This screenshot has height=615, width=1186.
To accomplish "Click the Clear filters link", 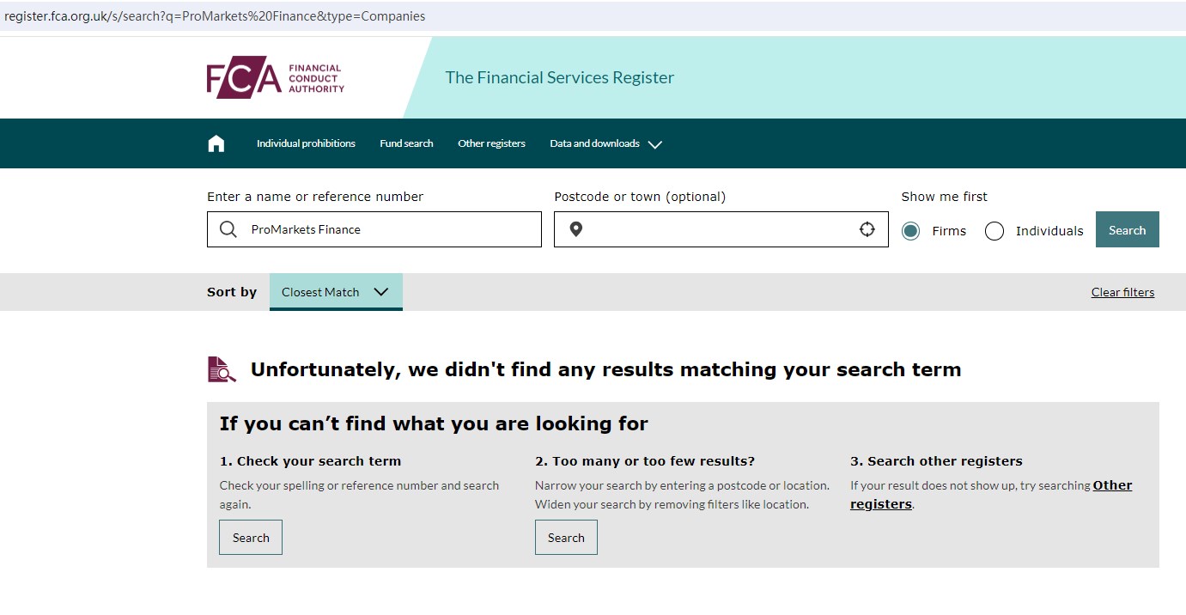I will point(1122,292).
